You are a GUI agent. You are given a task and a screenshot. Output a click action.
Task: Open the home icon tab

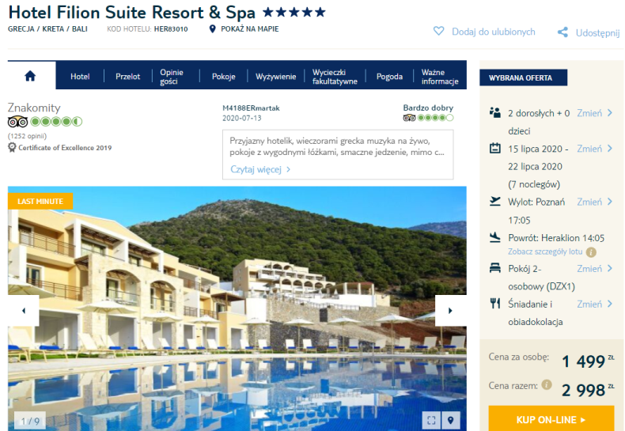(30, 76)
